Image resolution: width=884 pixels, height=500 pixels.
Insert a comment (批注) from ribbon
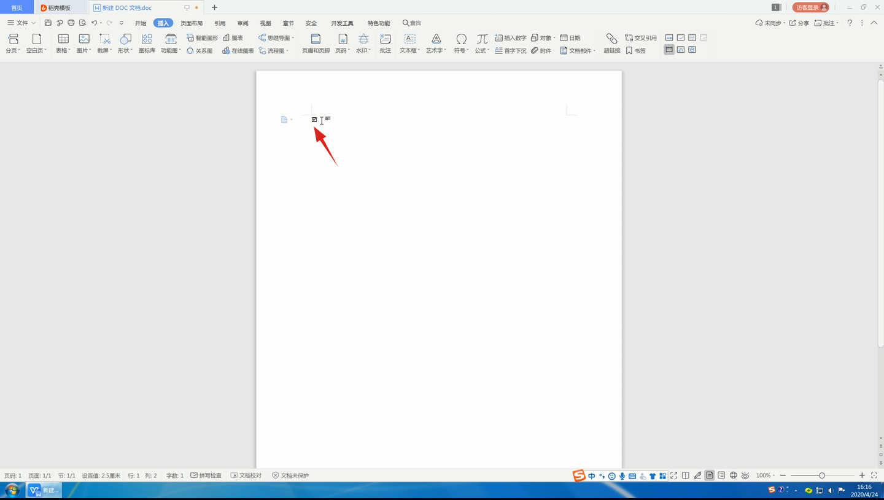[385, 44]
